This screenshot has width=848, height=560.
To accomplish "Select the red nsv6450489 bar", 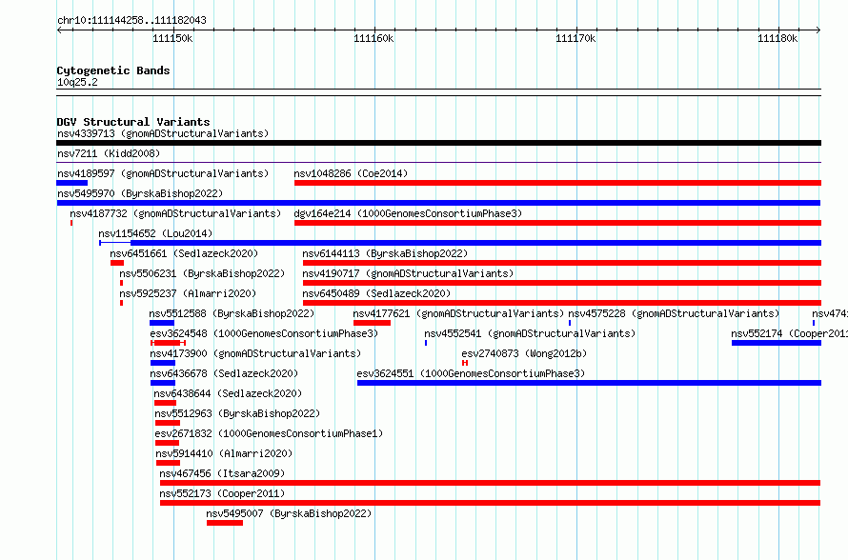I will coord(562,303).
